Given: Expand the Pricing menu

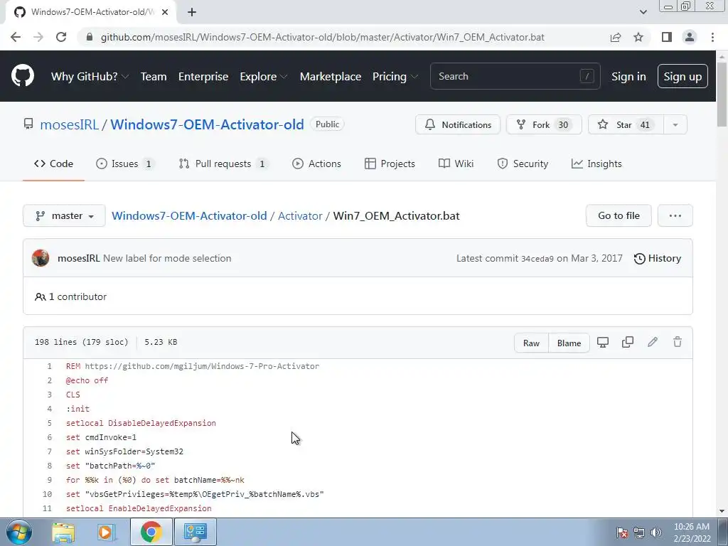Looking at the screenshot, I should pyautogui.click(x=395, y=76).
